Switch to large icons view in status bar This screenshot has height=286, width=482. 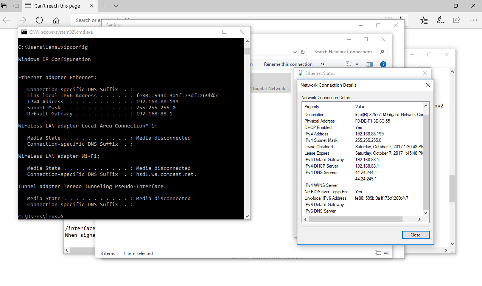386,253
